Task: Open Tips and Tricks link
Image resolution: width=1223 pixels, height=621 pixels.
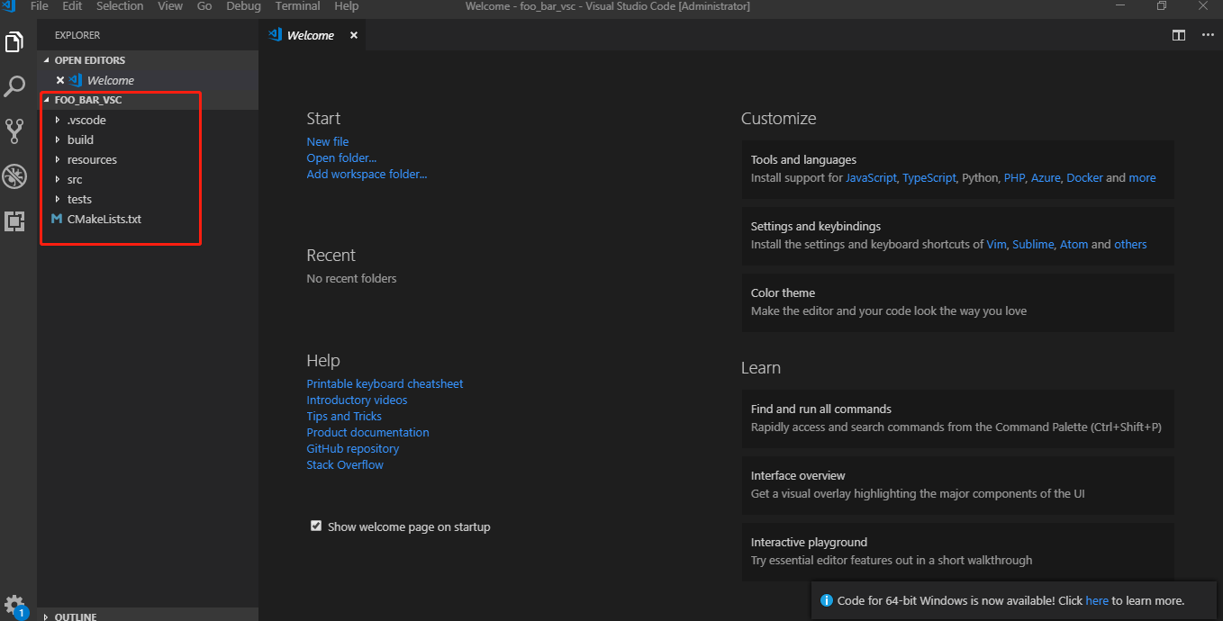Action: (x=344, y=416)
